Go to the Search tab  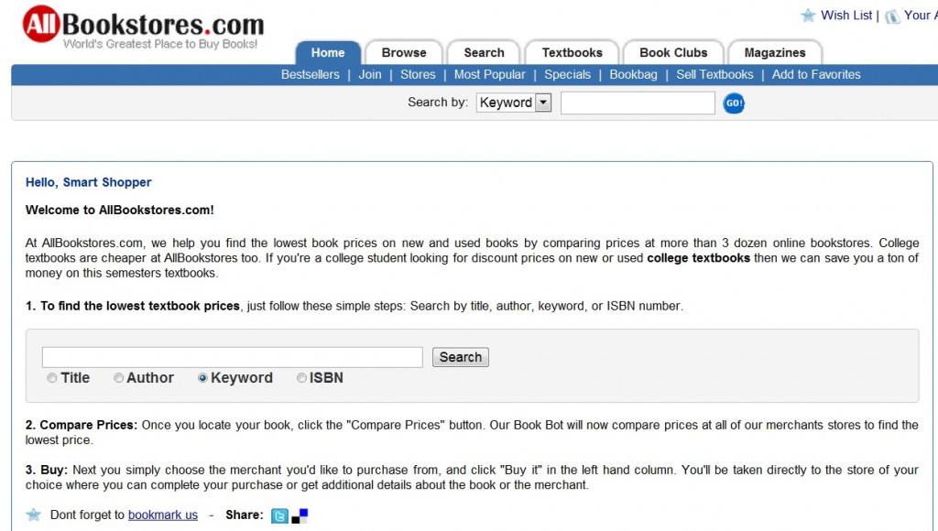pos(484,52)
